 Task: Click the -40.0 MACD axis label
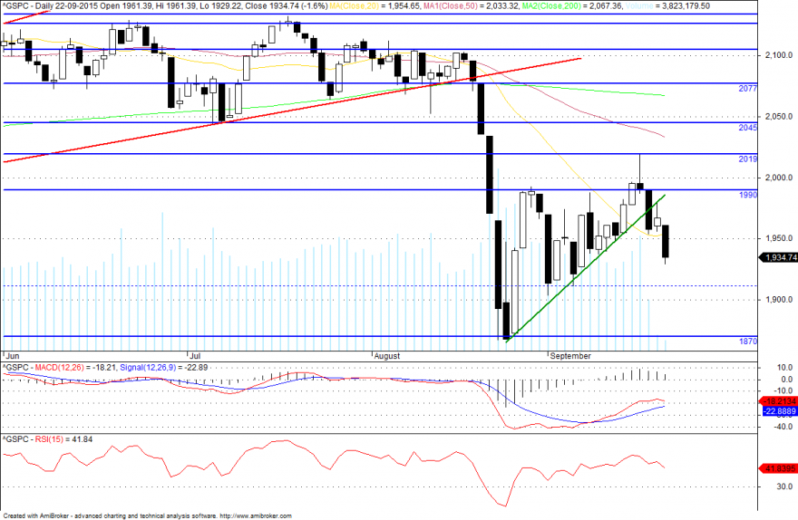[783, 427]
